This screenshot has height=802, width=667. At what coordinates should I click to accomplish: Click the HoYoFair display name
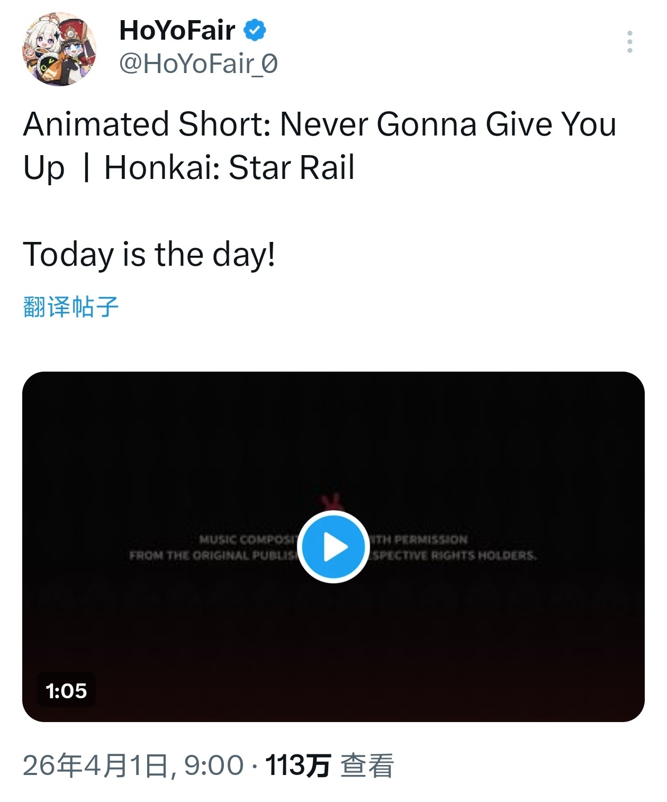[177, 30]
